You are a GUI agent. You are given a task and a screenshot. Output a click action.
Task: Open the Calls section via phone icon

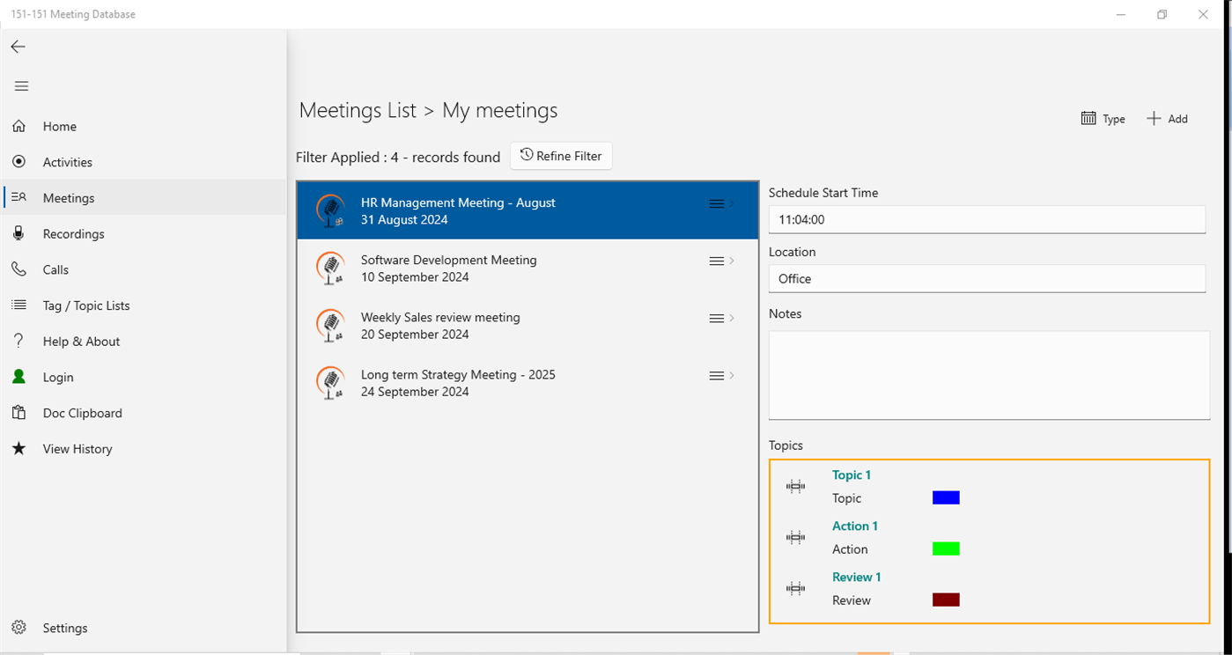click(x=18, y=269)
